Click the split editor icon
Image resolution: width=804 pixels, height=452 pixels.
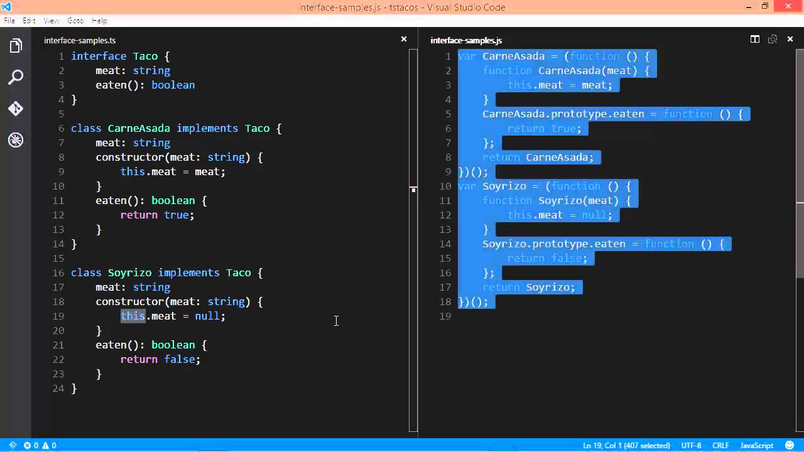755,40
